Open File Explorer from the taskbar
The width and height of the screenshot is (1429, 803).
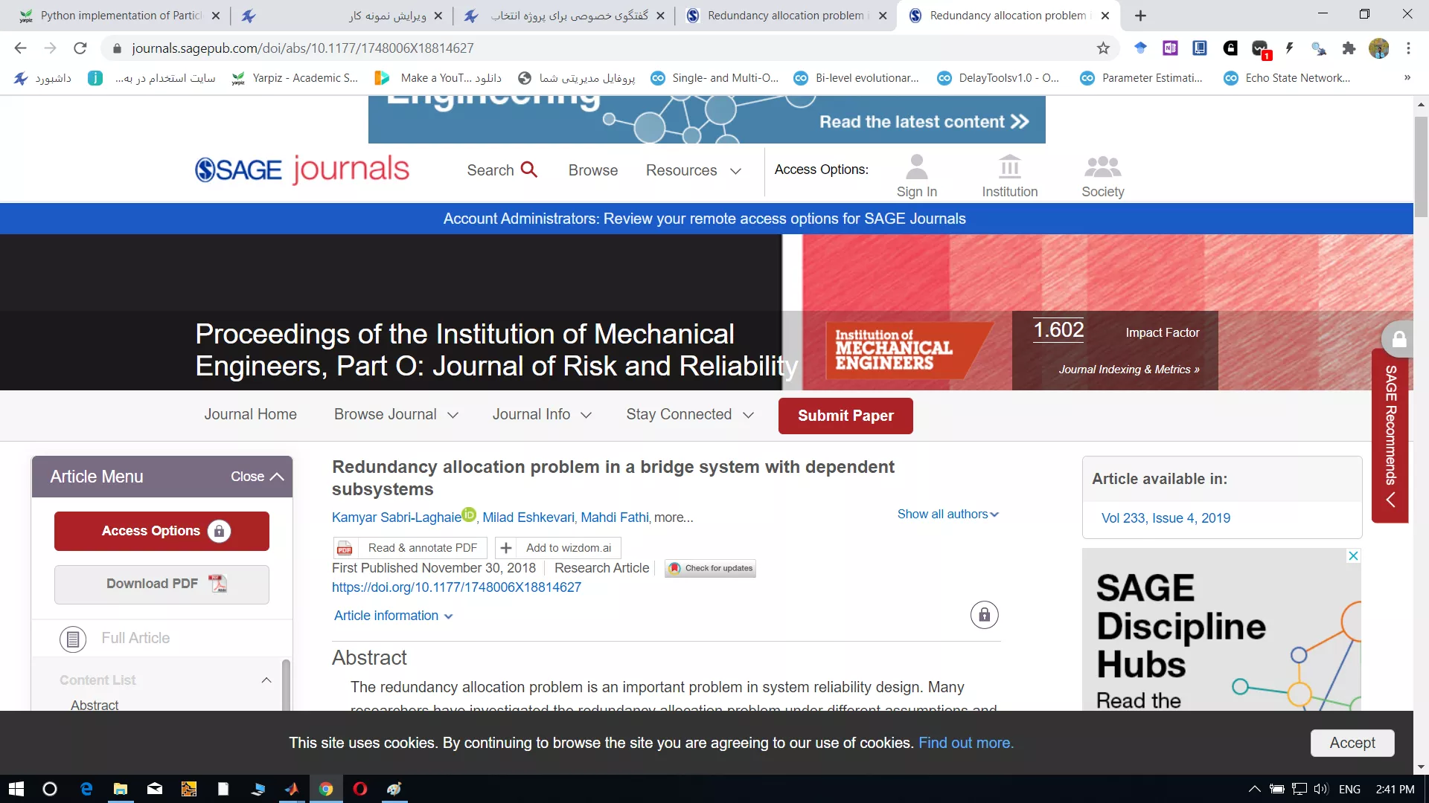(x=121, y=789)
